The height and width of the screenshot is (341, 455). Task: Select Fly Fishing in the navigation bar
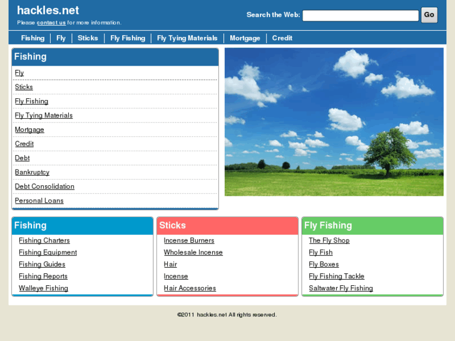point(128,38)
